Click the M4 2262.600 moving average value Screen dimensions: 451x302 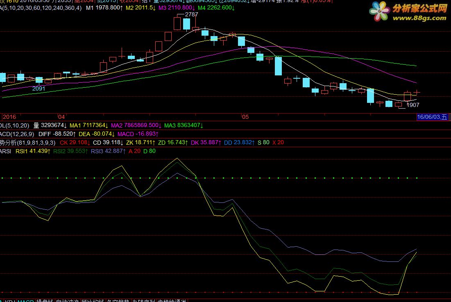pos(216,8)
